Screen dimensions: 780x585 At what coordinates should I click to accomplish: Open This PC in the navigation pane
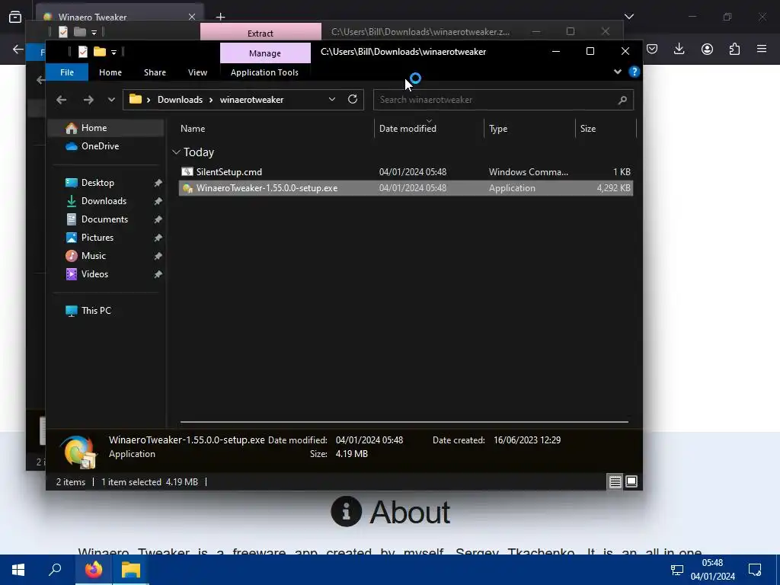96,311
